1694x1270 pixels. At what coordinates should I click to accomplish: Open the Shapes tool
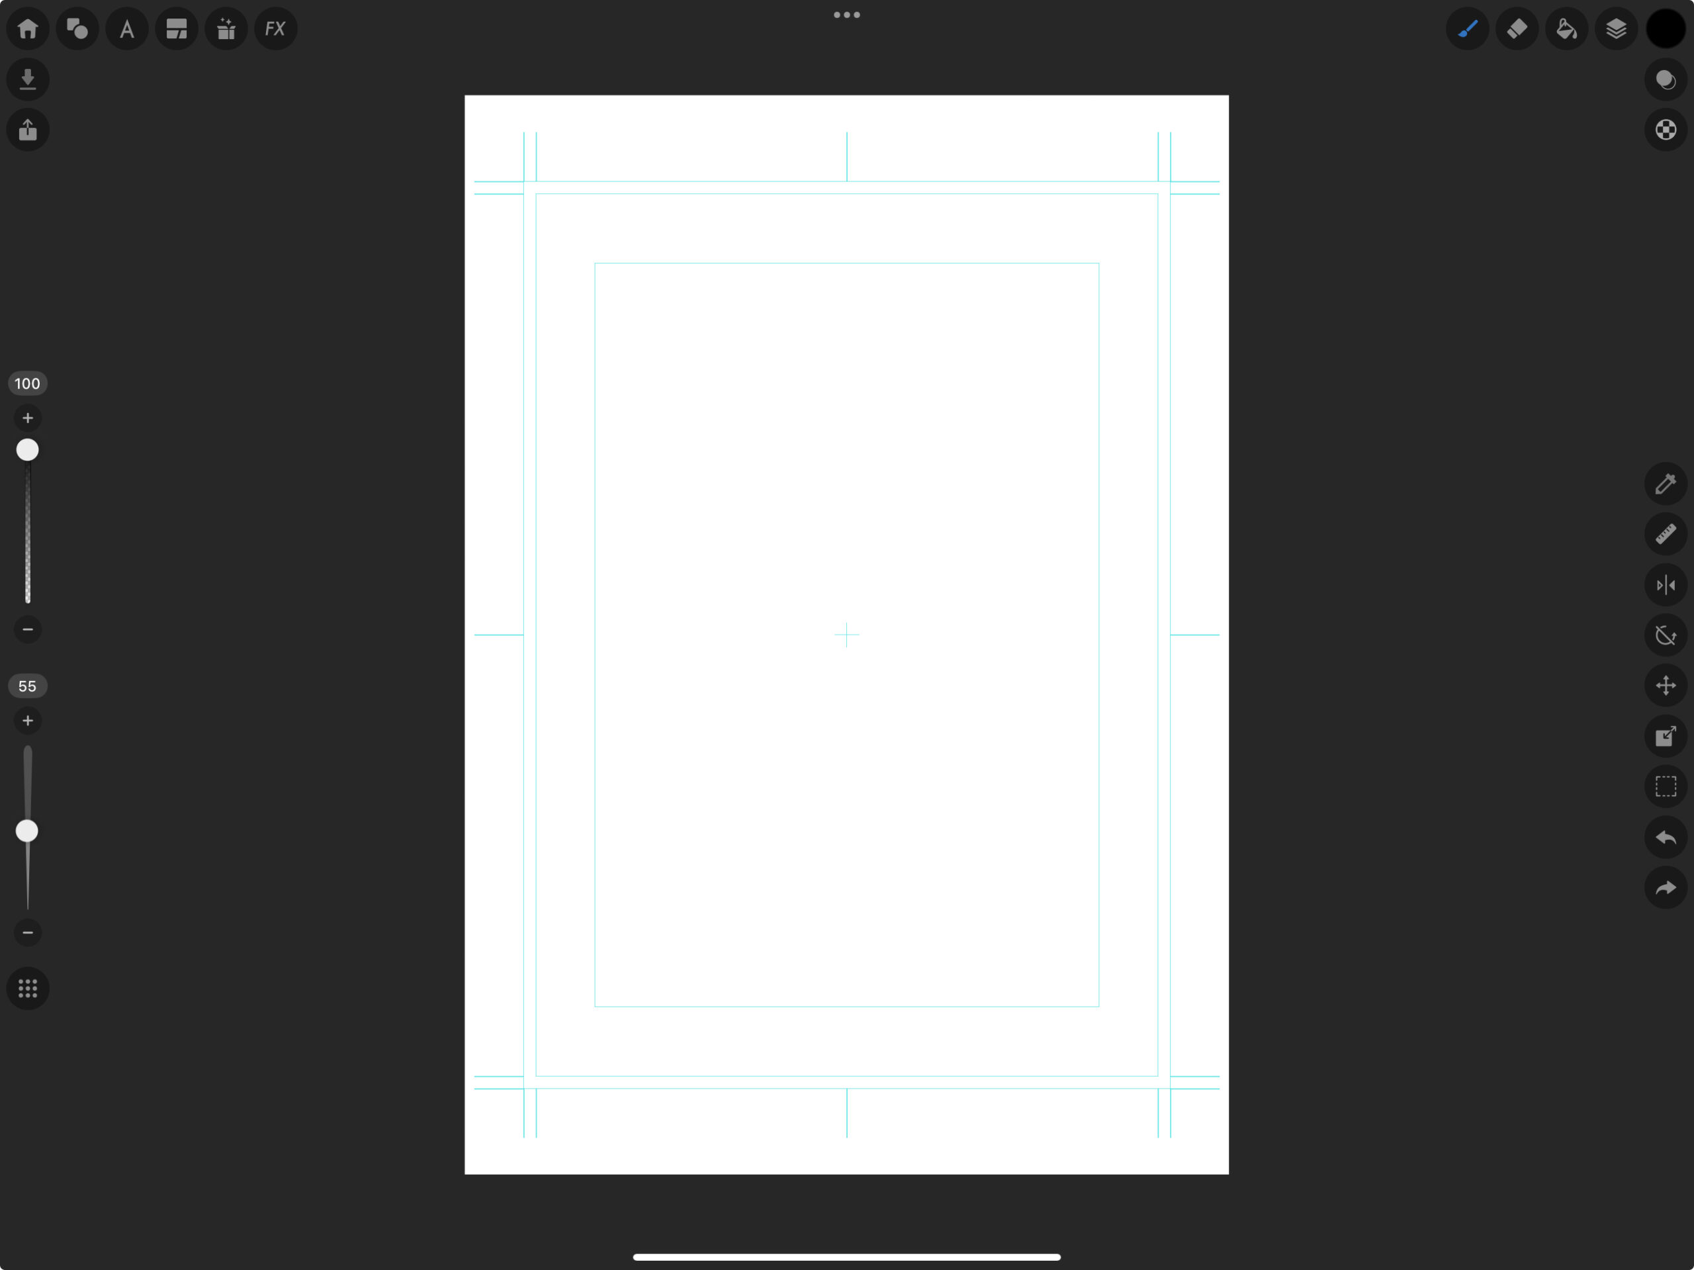[77, 29]
